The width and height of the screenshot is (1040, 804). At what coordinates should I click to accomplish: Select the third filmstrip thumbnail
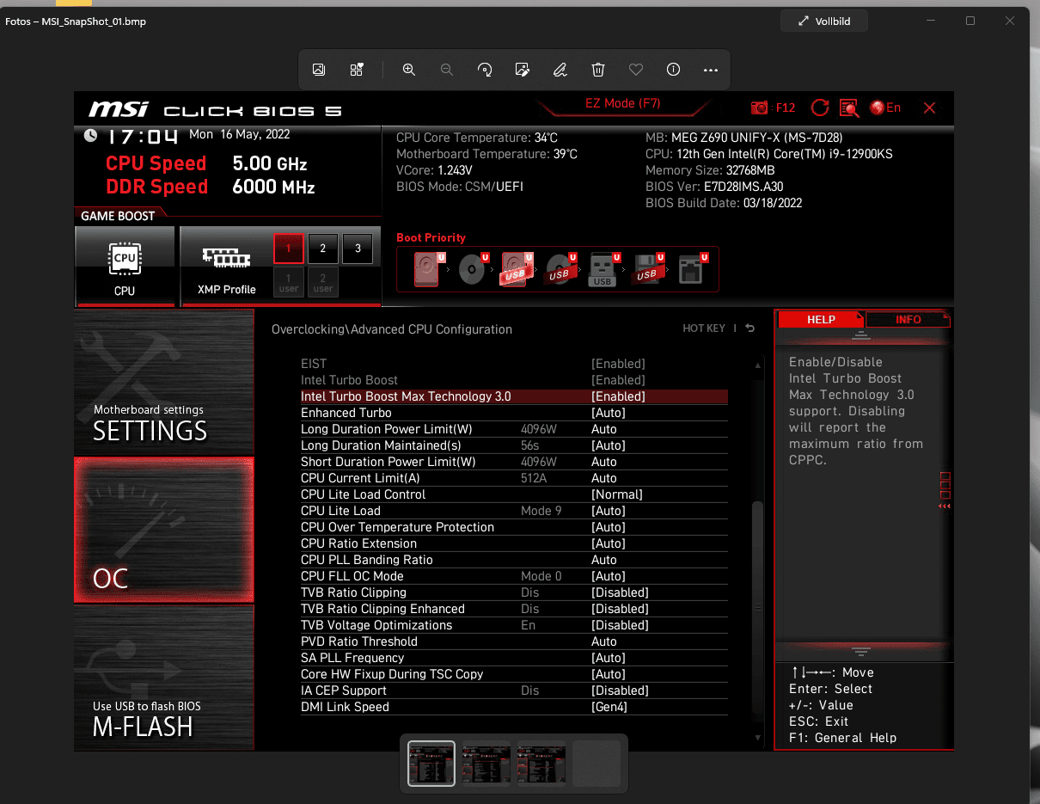pos(541,764)
